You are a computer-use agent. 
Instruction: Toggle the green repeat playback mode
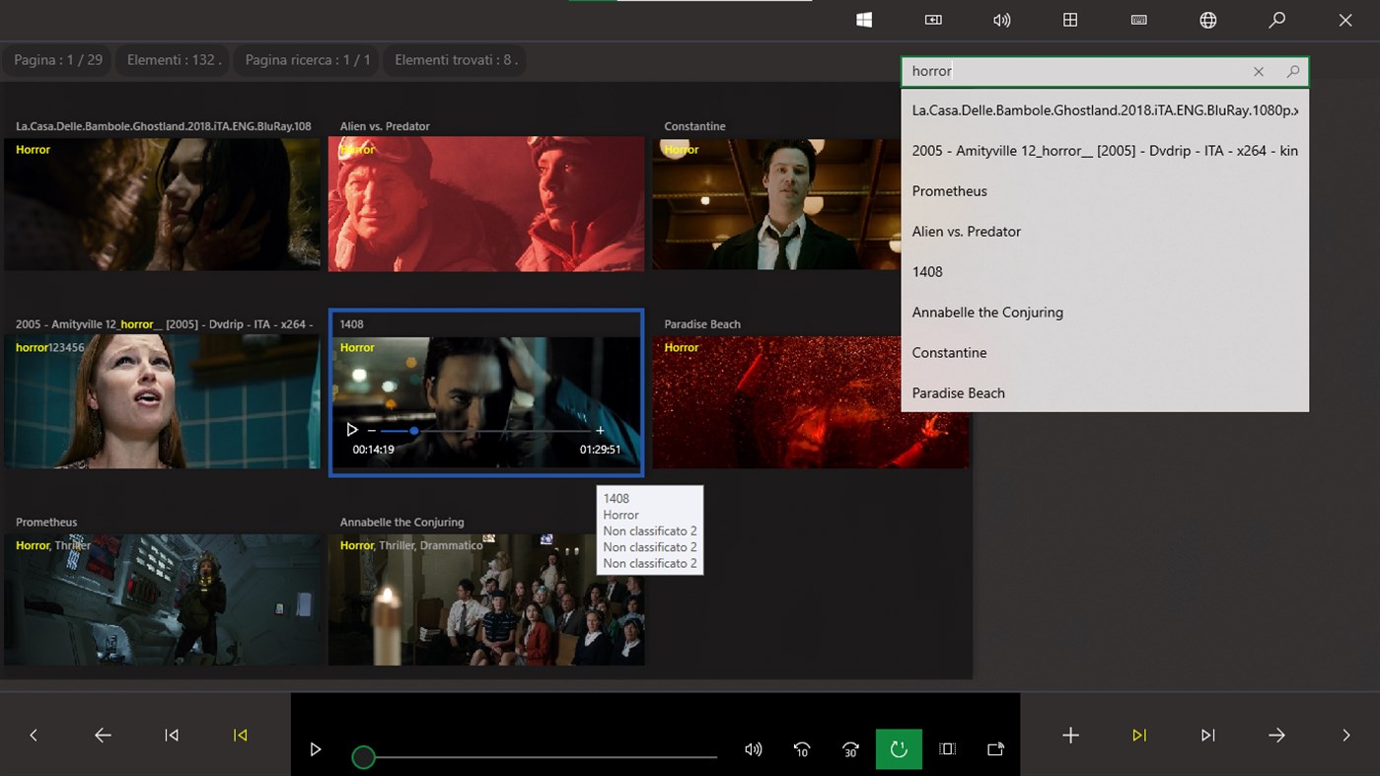[x=898, y=749]
